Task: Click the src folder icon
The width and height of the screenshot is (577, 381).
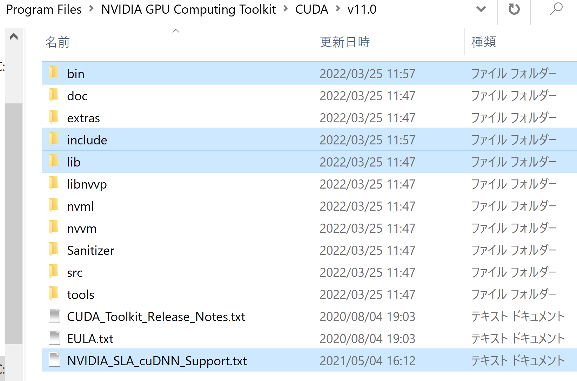Action: click(x=54, y=271)
